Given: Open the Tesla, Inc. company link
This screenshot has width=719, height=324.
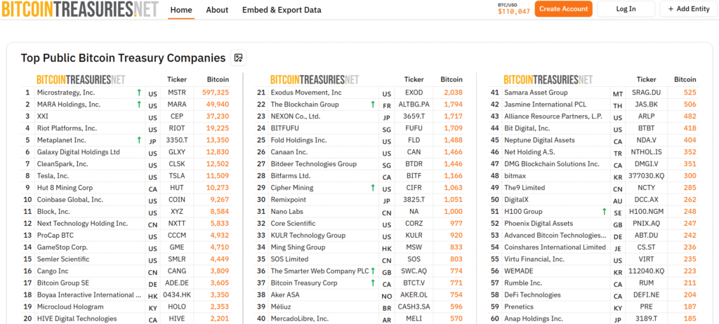Looking at the screenshot, I should (x=53, y=176).
